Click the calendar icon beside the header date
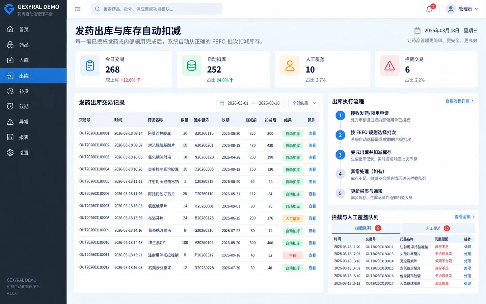The height and width of the screenshot is (304, 486). pyautogui.click(x=417, y=31)
